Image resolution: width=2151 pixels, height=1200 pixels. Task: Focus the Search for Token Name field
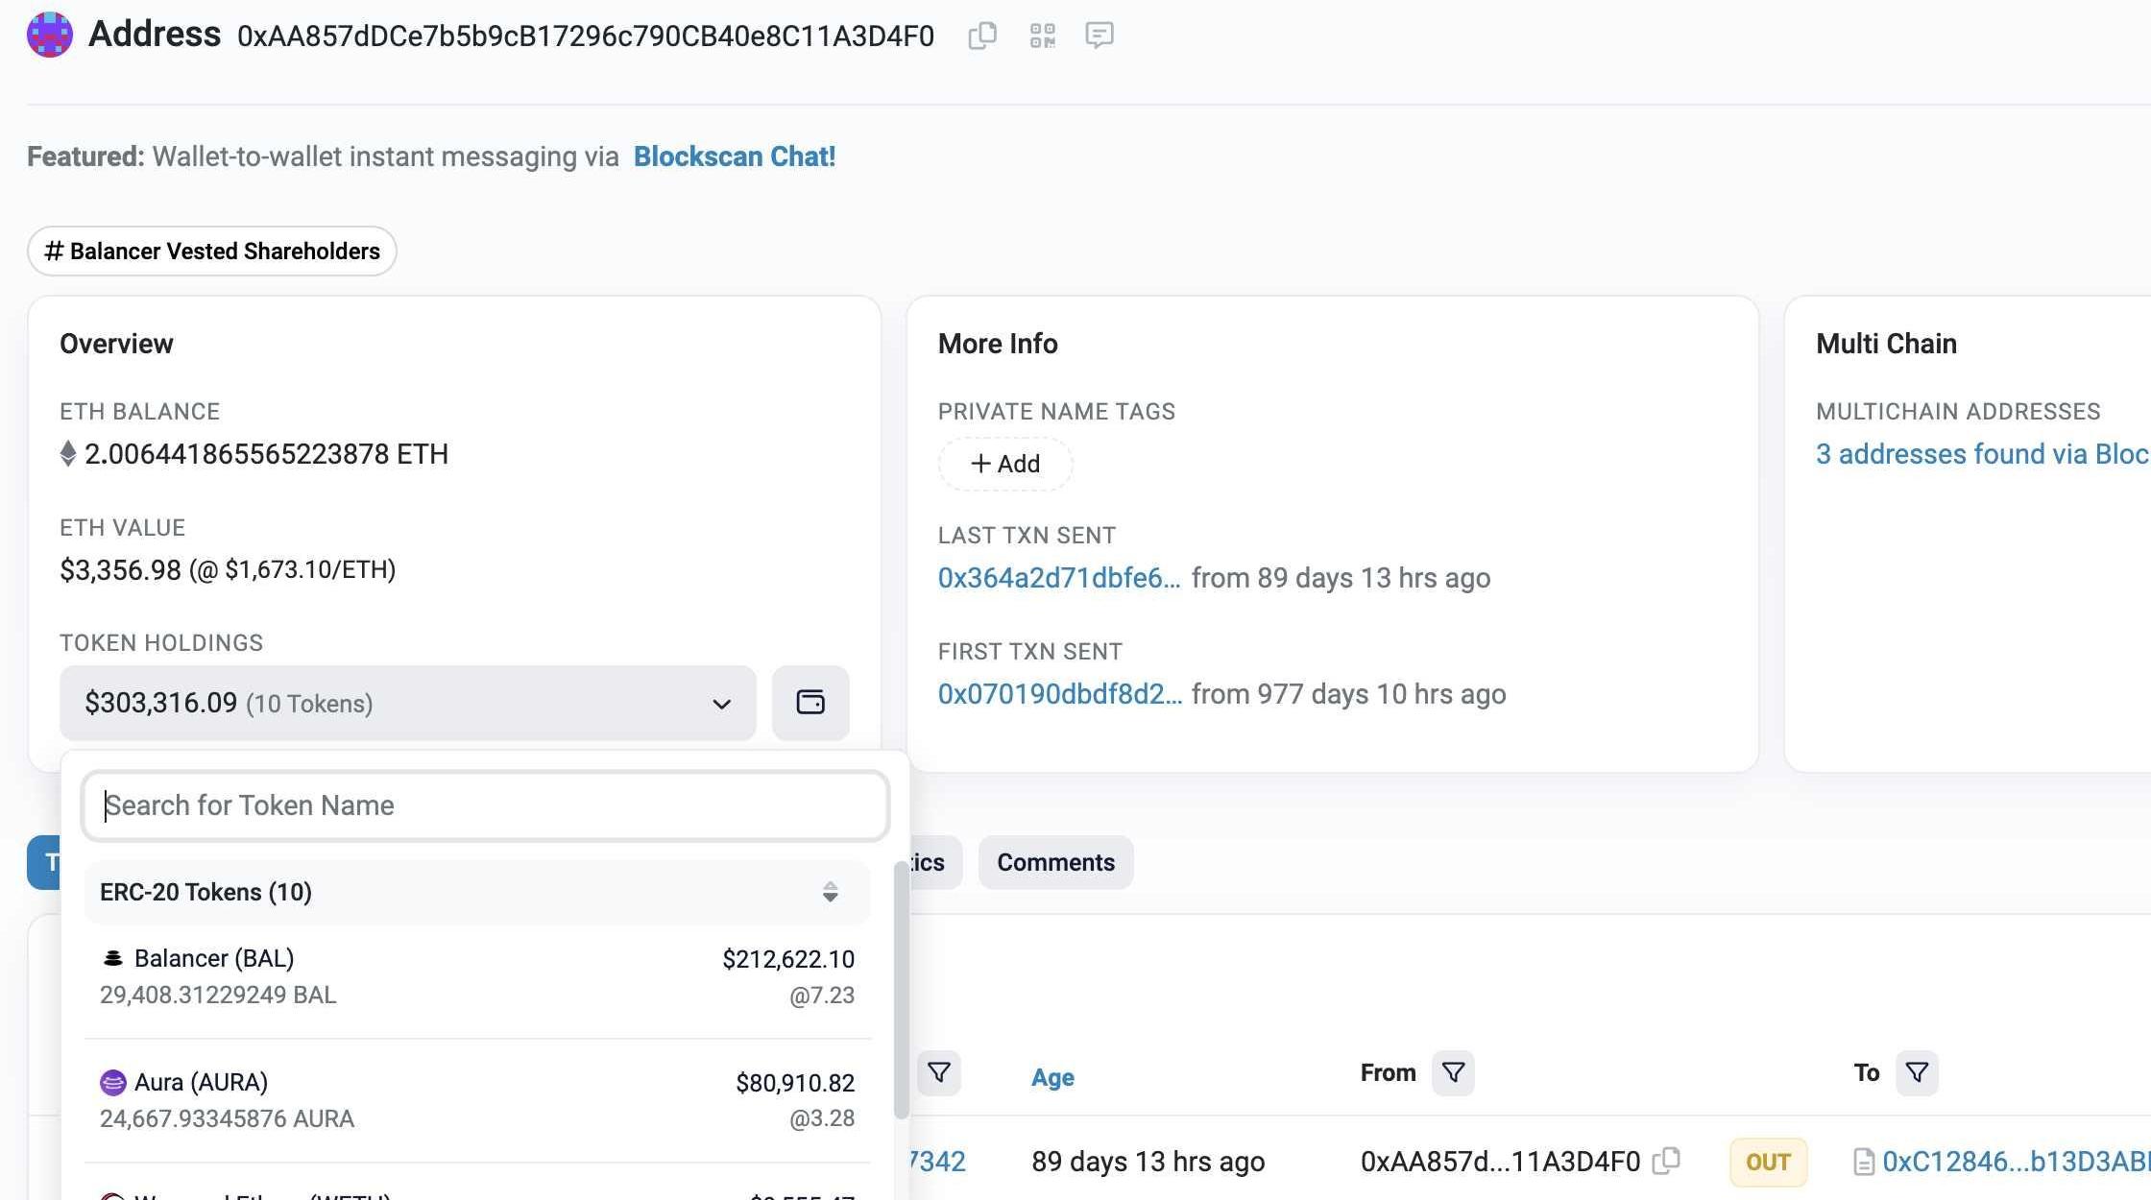(485, 805)
